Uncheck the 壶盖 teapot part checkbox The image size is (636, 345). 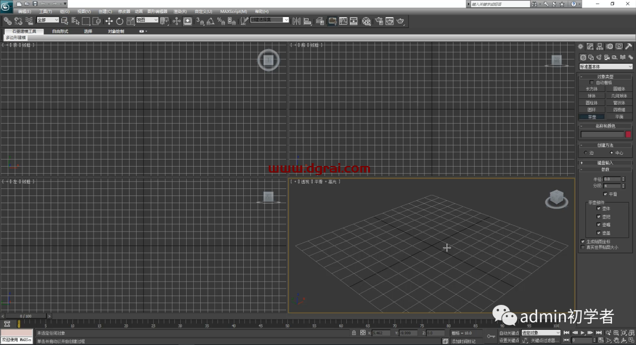click(x=599, y=233)
